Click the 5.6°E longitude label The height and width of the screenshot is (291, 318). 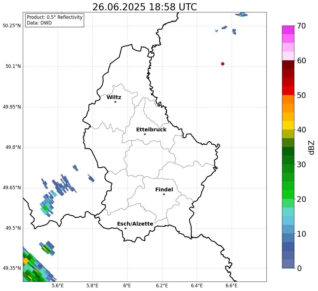57,286
